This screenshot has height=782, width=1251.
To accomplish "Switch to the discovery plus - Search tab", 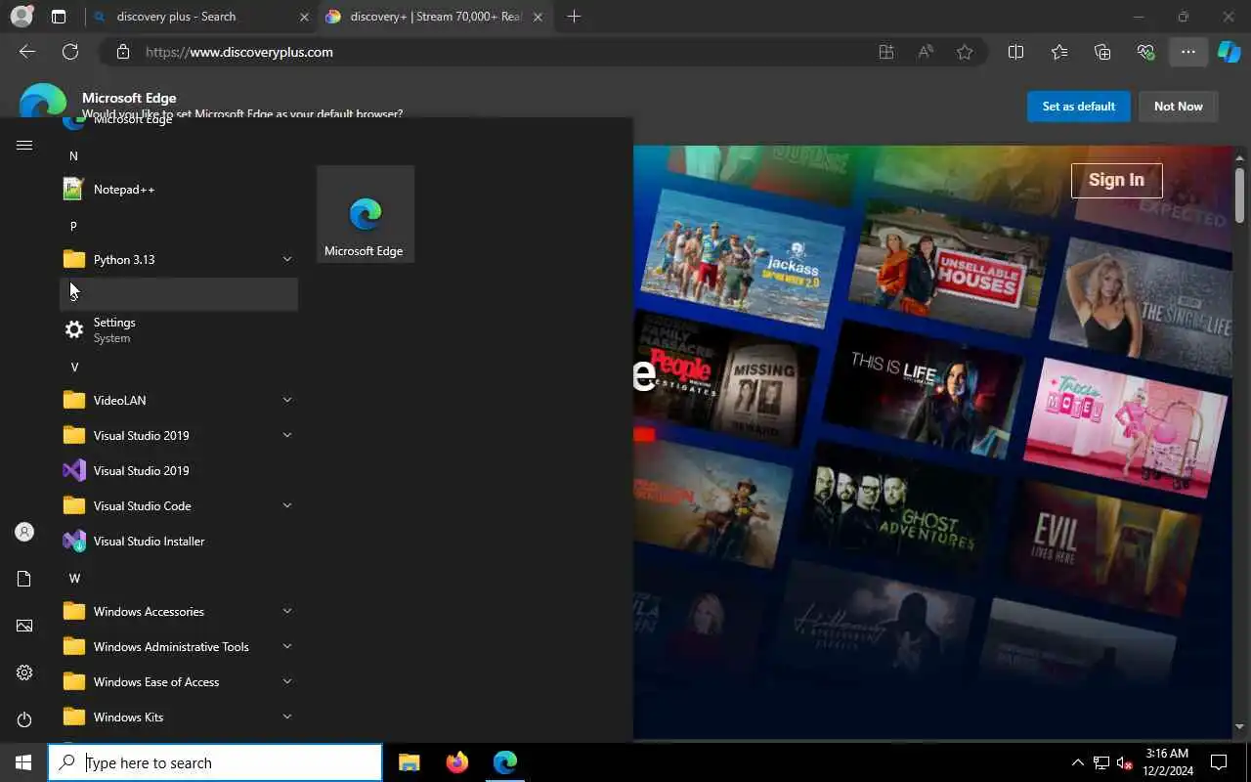I will pos(200,17).
